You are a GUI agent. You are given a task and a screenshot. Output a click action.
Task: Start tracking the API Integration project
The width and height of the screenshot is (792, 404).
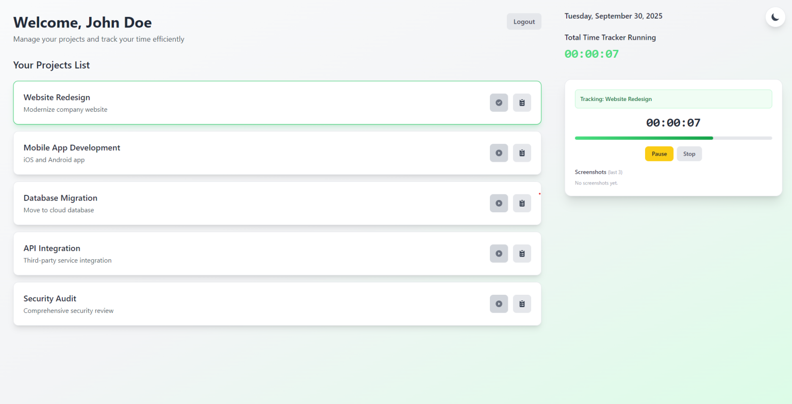click(499, 253)
